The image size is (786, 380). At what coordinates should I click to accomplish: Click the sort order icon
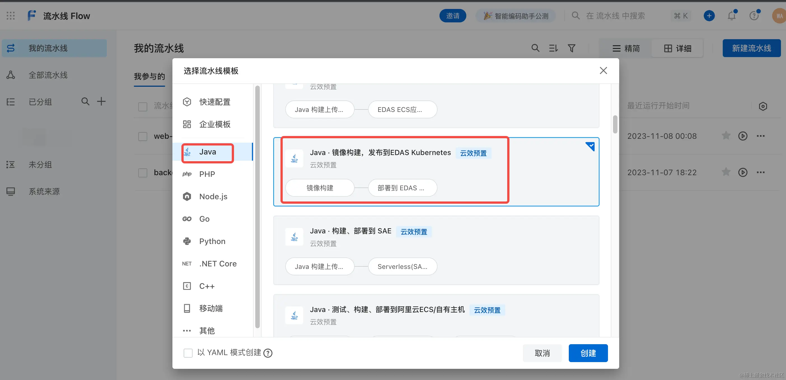point(553,48)
